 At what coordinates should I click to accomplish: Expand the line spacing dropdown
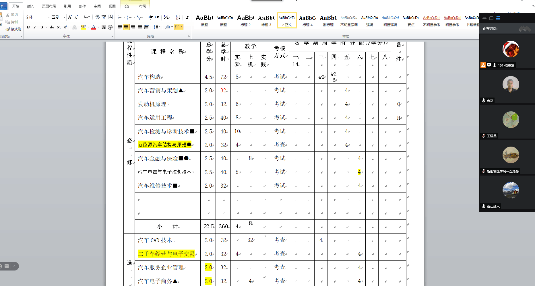coord(159,27)
